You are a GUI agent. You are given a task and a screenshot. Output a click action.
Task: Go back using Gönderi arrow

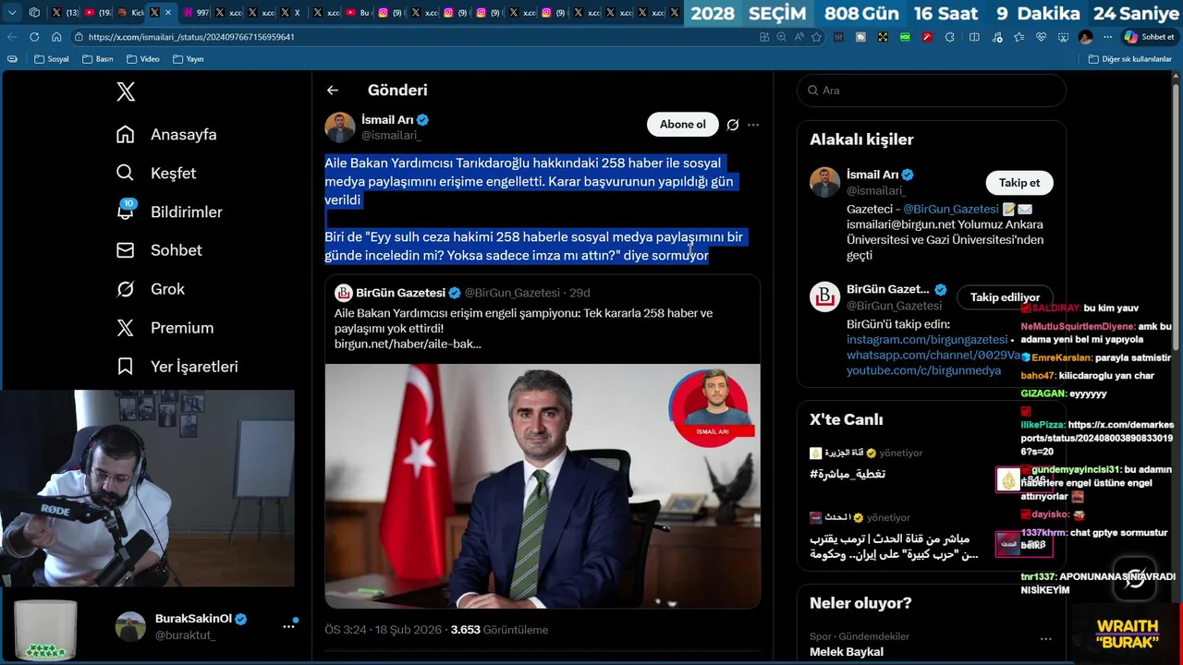pyautogui.click(x=333, y=91)
